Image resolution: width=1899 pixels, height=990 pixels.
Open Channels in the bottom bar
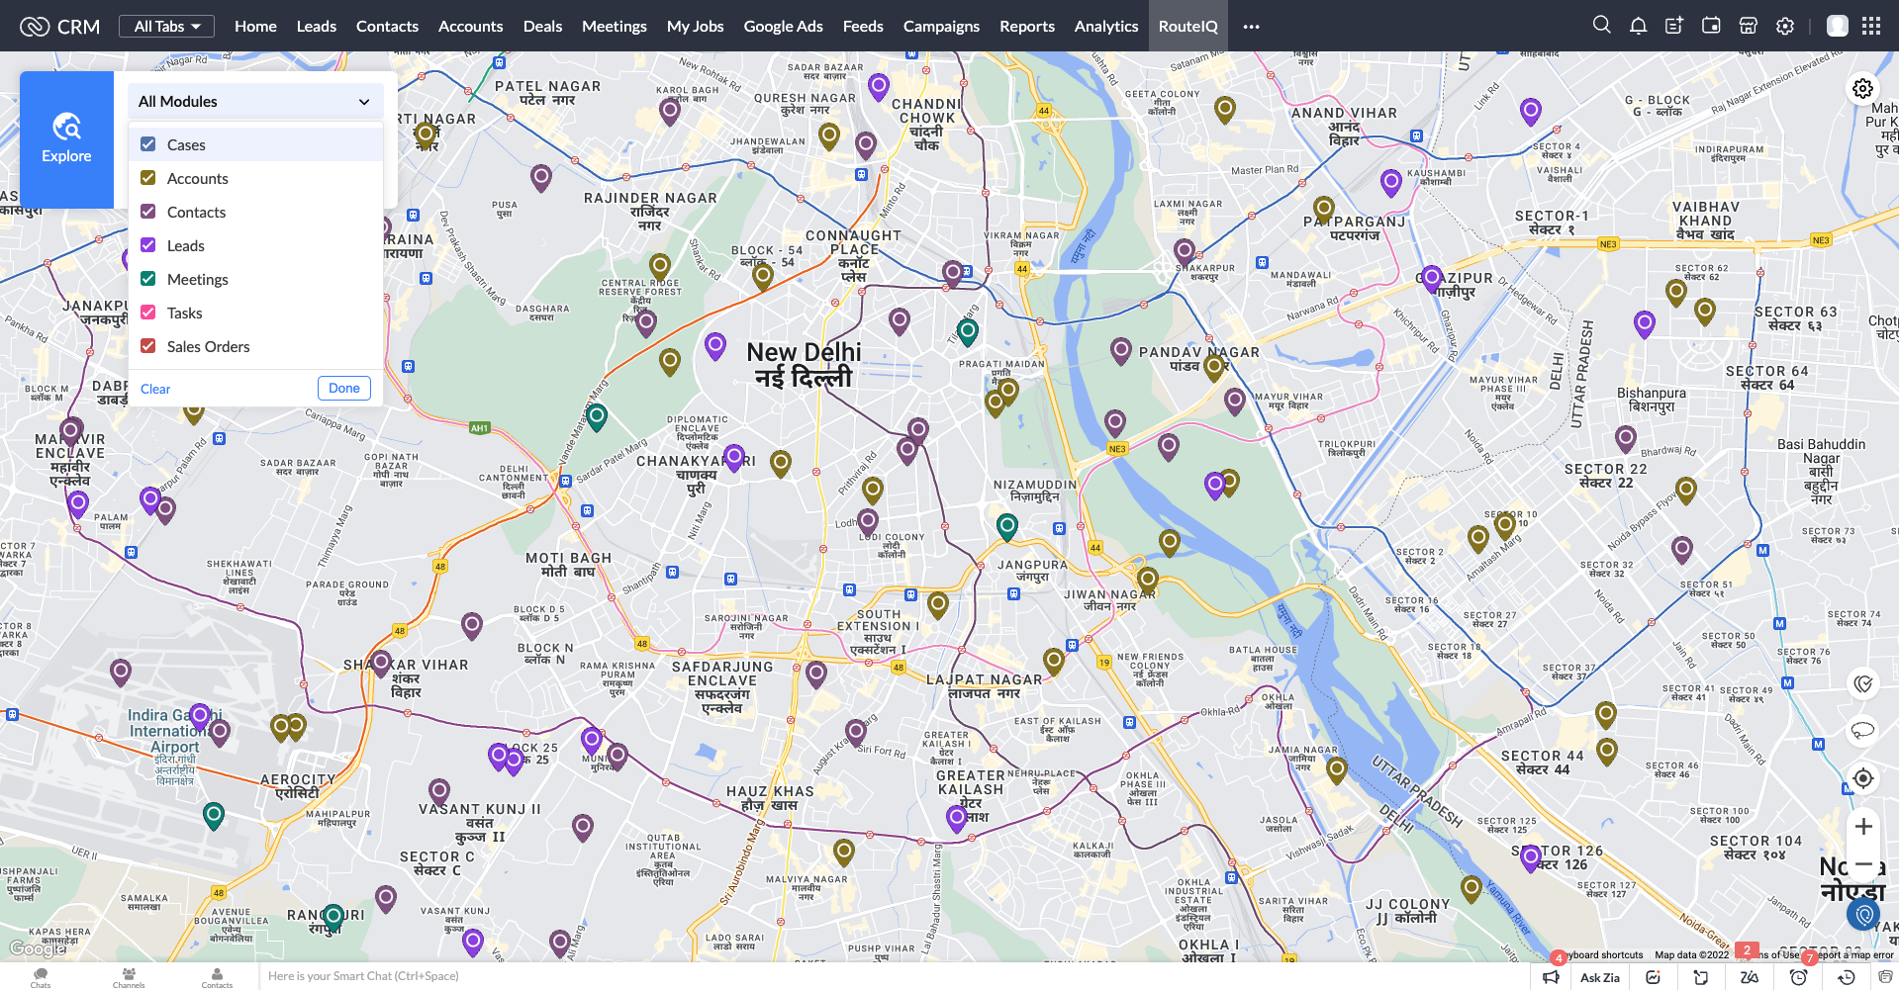click(x=129, y=977)
